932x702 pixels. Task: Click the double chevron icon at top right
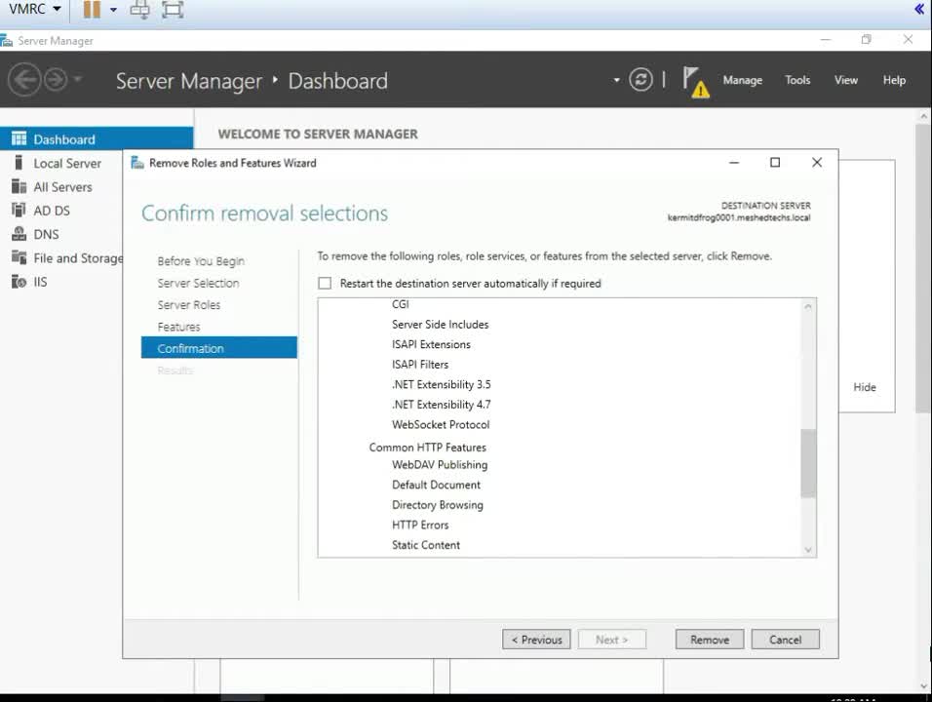tap(919, 9)
